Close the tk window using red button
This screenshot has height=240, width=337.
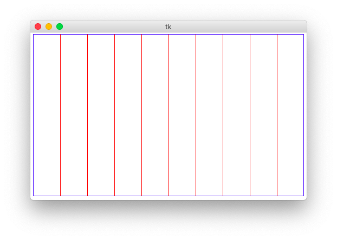pos(38,26)
